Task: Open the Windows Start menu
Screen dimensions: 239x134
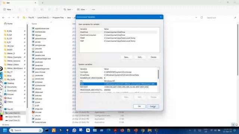Action: coord(5,130)
